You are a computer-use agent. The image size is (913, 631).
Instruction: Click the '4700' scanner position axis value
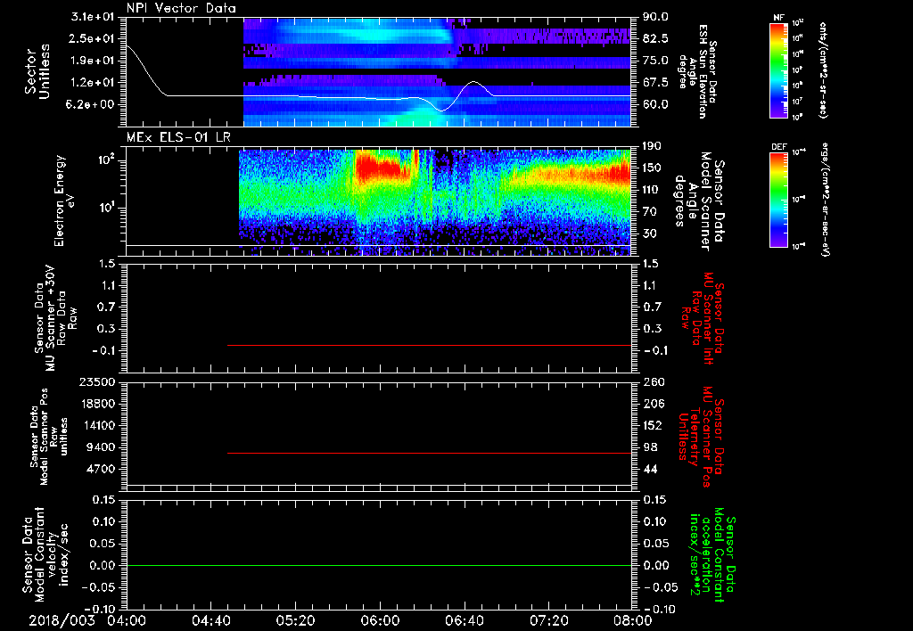click(102, 469)
